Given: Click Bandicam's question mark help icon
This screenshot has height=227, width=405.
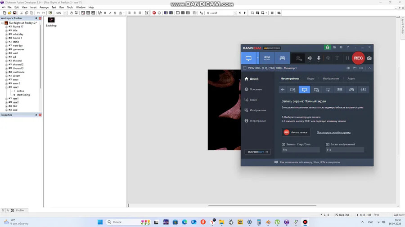Looking at the screenshot, I should tap(348, 48).
